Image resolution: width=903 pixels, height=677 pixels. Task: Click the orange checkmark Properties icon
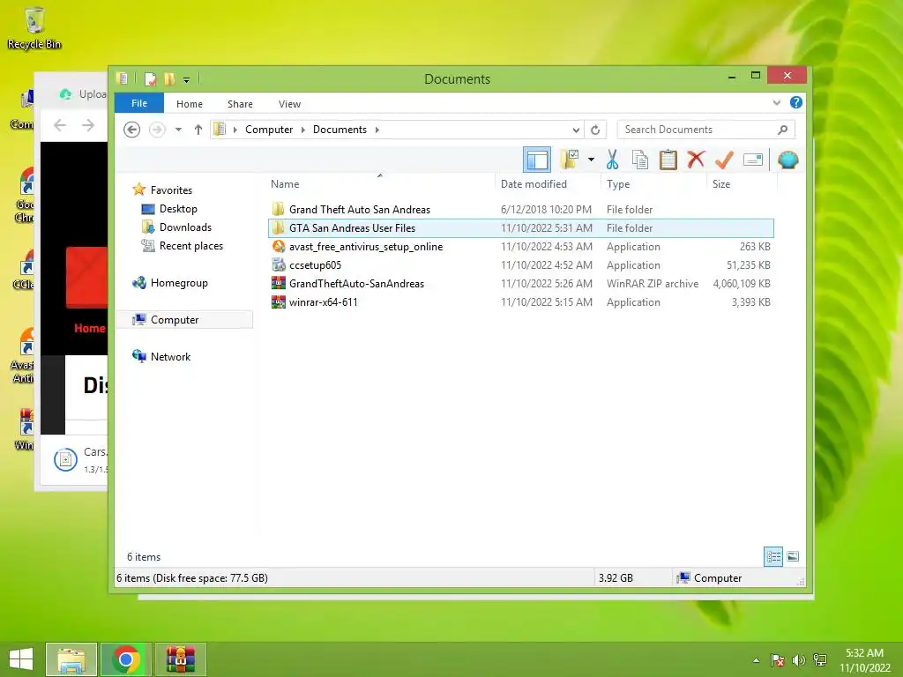(x=724, y=160)
